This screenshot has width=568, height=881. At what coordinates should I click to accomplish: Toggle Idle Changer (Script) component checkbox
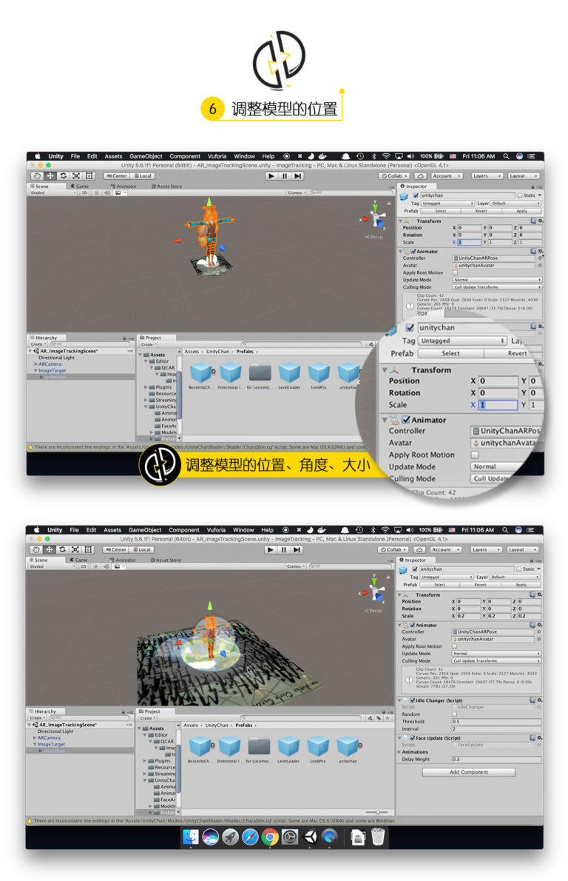(x=412, y=700)
